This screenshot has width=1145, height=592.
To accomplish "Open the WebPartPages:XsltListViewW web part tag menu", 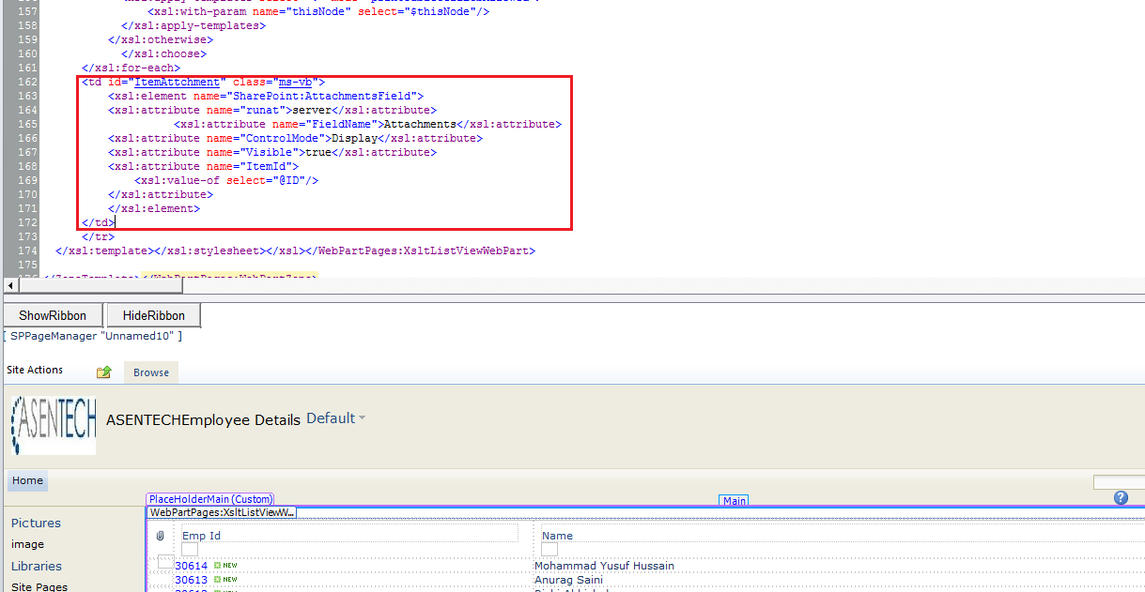I will pos(220,512).
